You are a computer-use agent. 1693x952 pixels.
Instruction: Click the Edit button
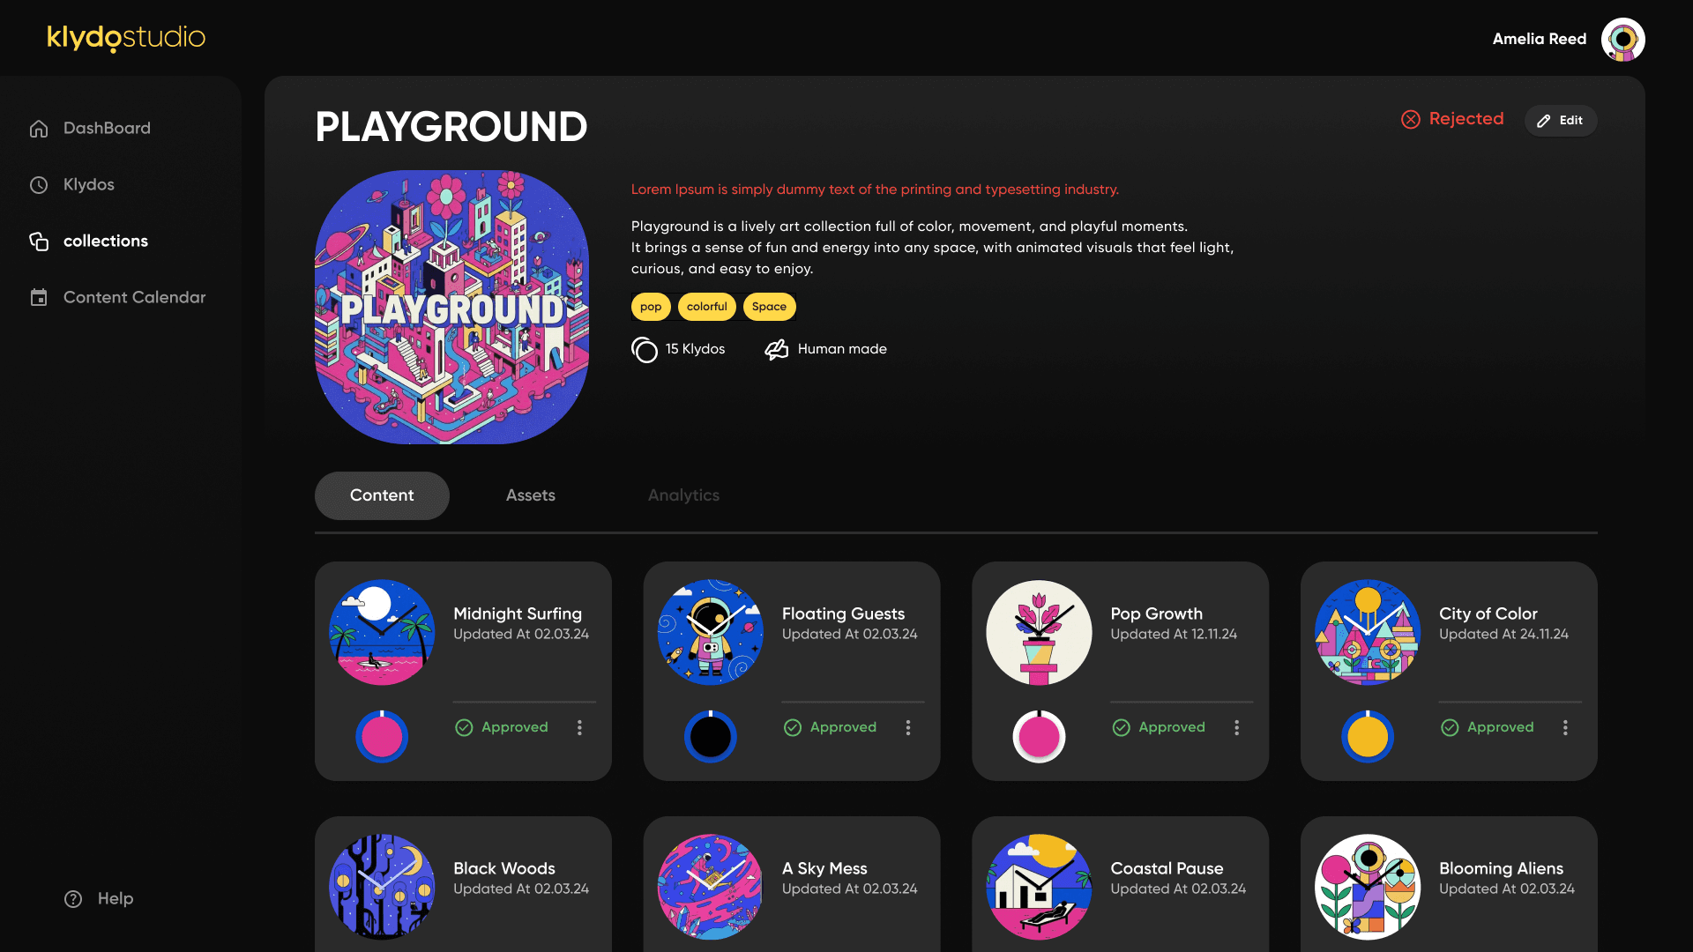(x=1561, y=121)
